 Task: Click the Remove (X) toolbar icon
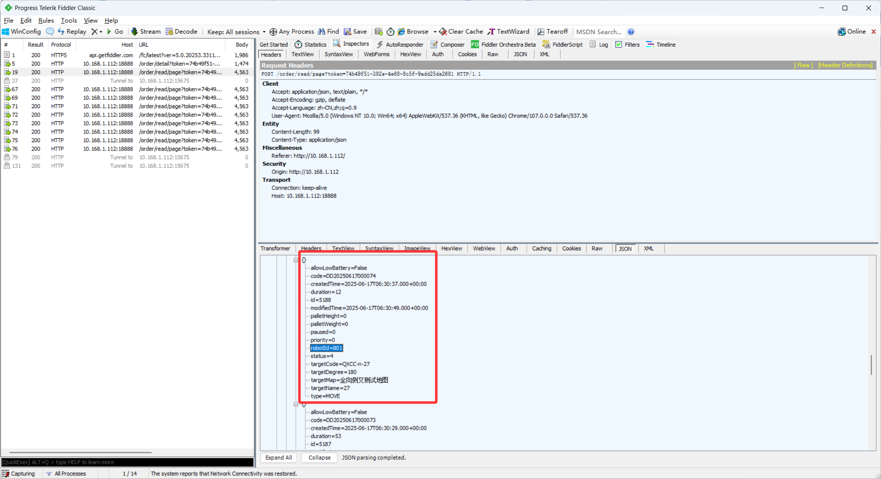tap(94, 32)
